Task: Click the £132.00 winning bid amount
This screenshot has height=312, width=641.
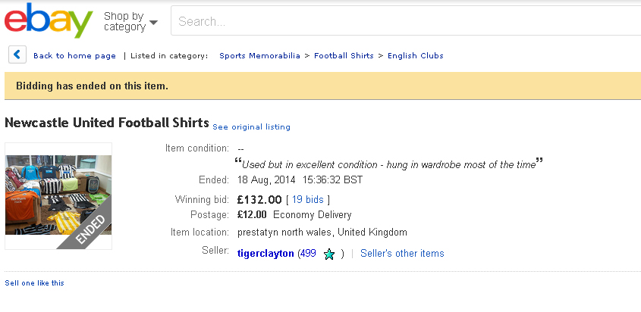Action: tap(259, 200)
